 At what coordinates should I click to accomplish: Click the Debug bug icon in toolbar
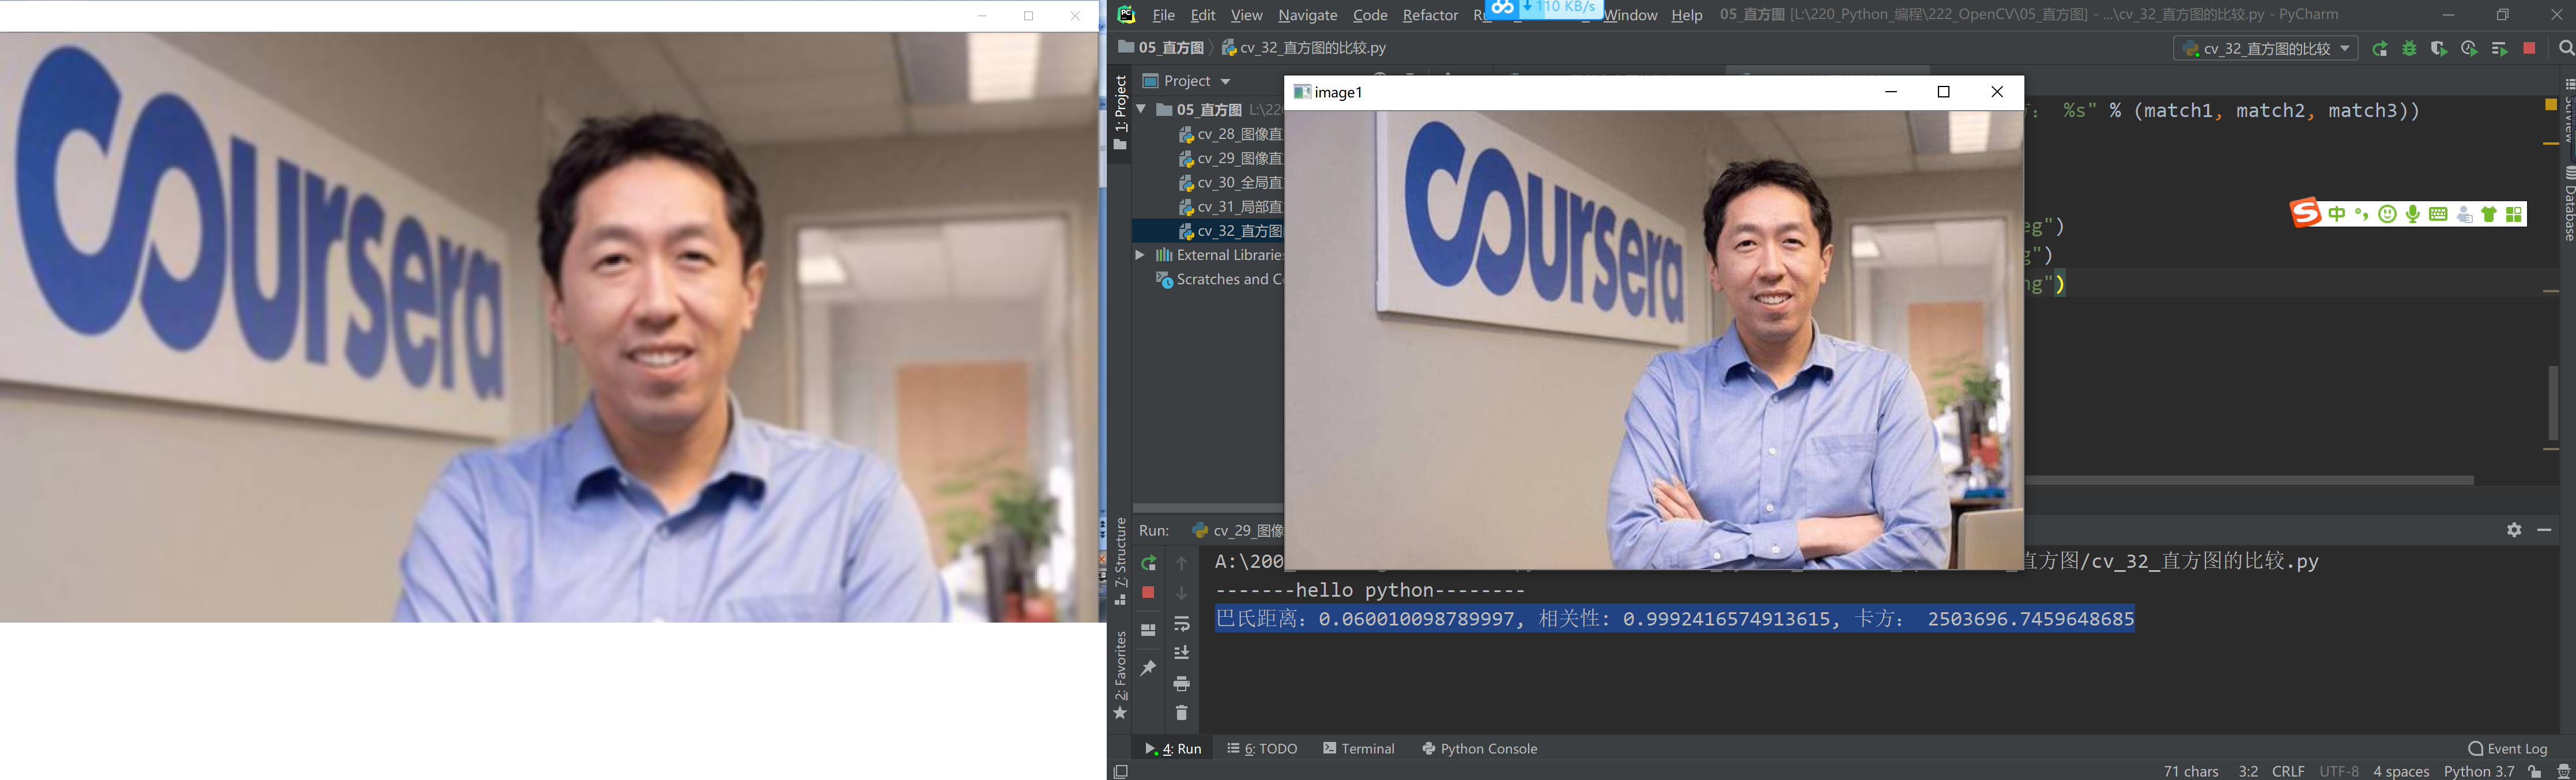coord(2409,48)
